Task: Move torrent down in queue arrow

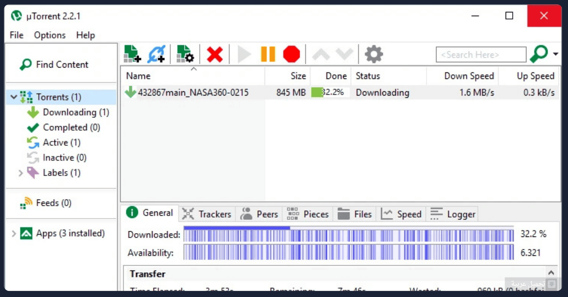Action: [x=344, y=54]
